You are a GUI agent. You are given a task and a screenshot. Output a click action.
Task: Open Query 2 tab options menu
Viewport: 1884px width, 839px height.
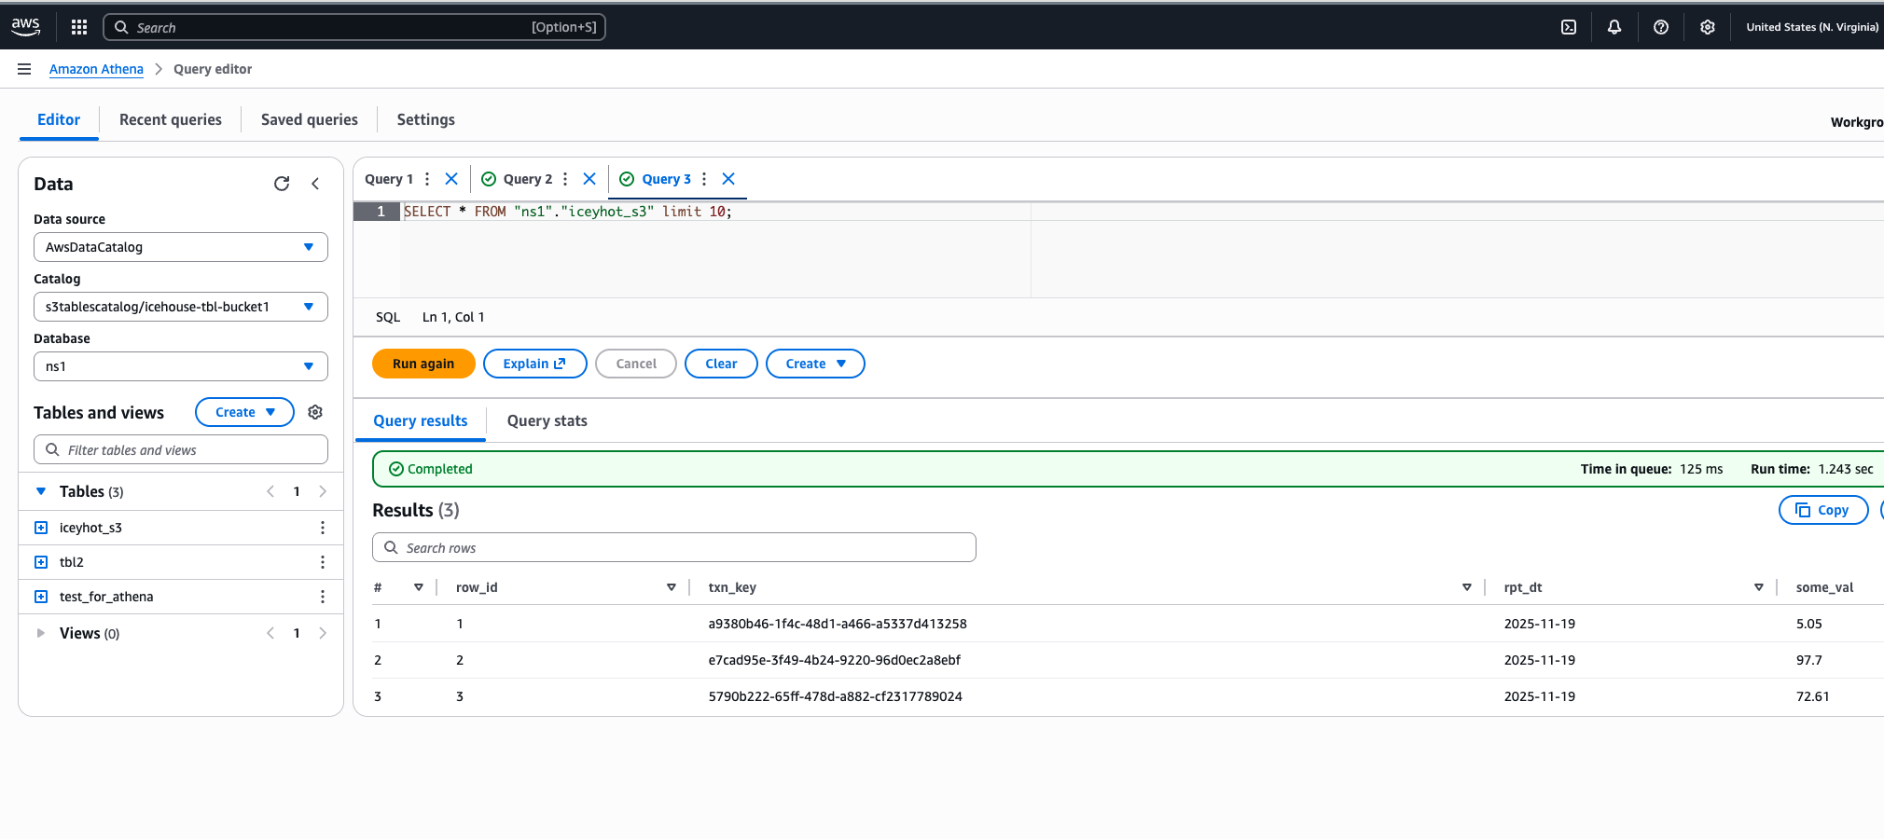(565, 179)
